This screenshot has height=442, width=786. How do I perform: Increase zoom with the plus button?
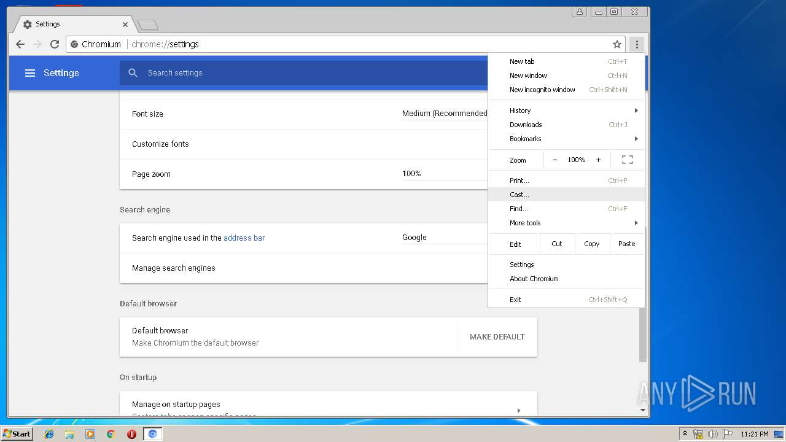pos(598,160)
